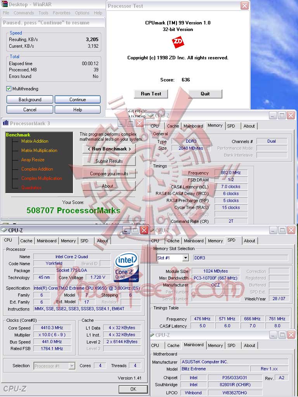Open the WinRAR File menu
Image resolution: width=298 pixels, height=397 pixels.
pos(6,13)
